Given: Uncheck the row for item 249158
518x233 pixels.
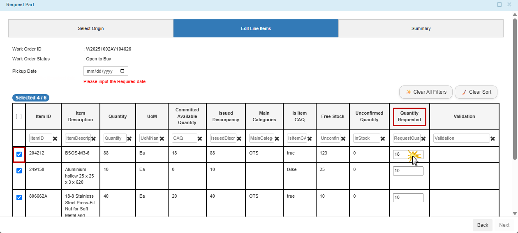Looking at the screenshot, I should 19,171.
